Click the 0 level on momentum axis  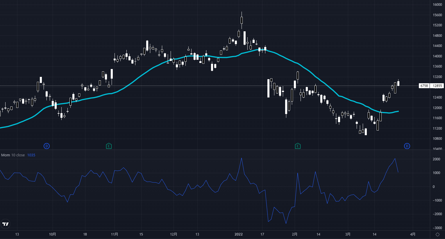tap(434, 187)
